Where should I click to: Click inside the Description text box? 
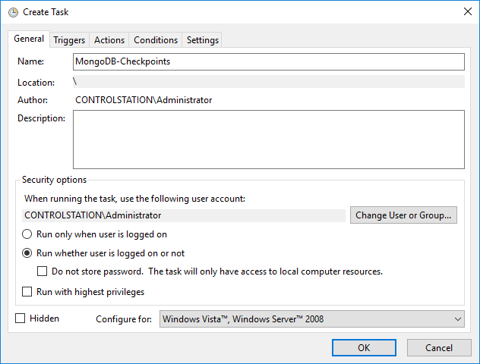pos(268,140)
